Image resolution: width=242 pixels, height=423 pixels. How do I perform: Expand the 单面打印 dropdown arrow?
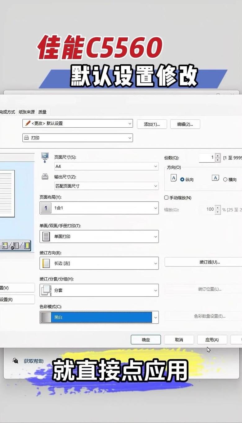tap(156, 237)
